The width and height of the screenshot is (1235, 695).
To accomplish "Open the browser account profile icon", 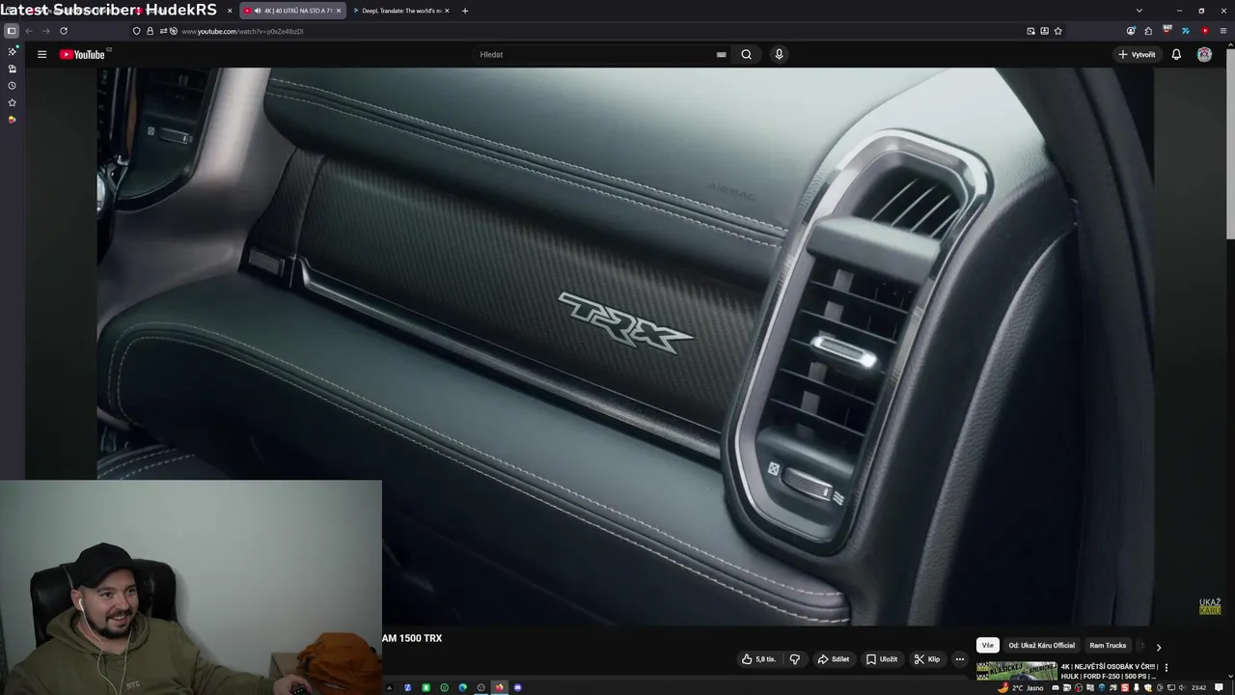I will [1131, 31].
